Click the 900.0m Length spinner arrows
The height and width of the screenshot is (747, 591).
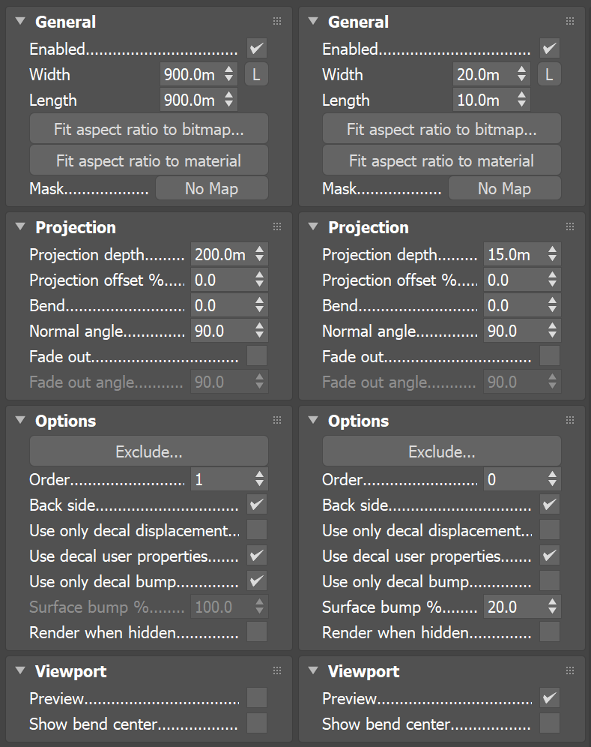[229, 99]
